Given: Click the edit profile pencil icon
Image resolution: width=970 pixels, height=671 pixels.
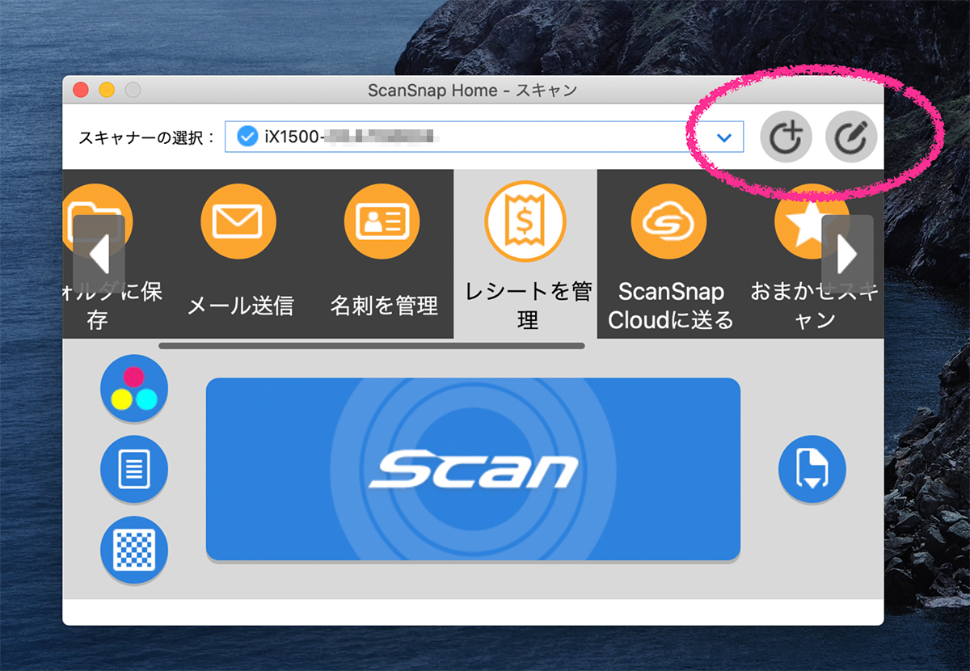Looking at the screenshot, I should 851,138.
